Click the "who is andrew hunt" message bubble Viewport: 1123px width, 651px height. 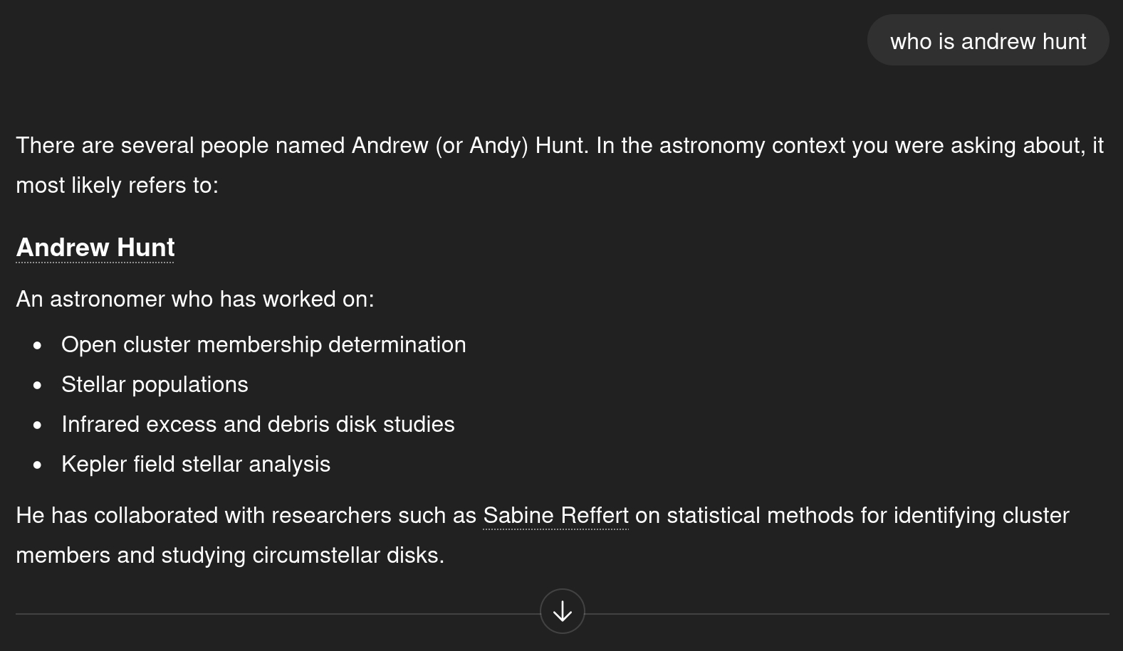tap(988, 41)
